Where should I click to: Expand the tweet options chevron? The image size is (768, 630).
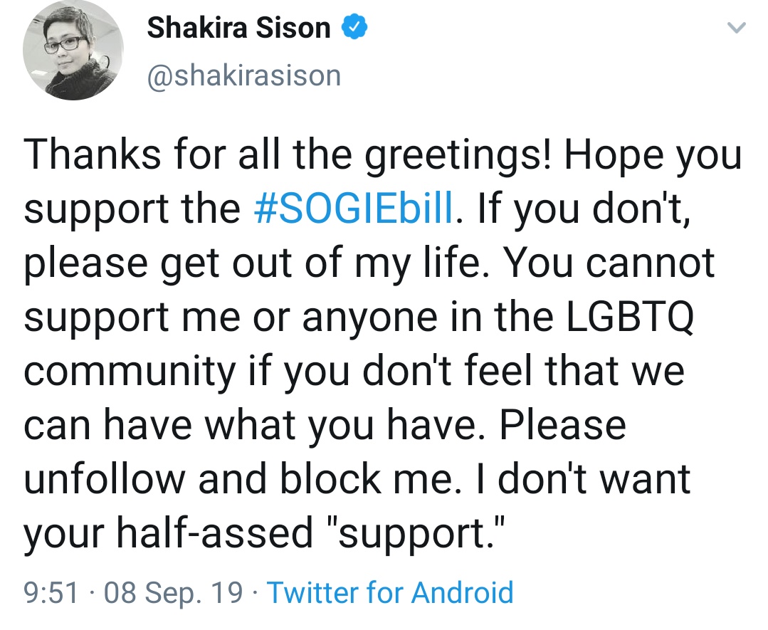(x=737, y=28)
